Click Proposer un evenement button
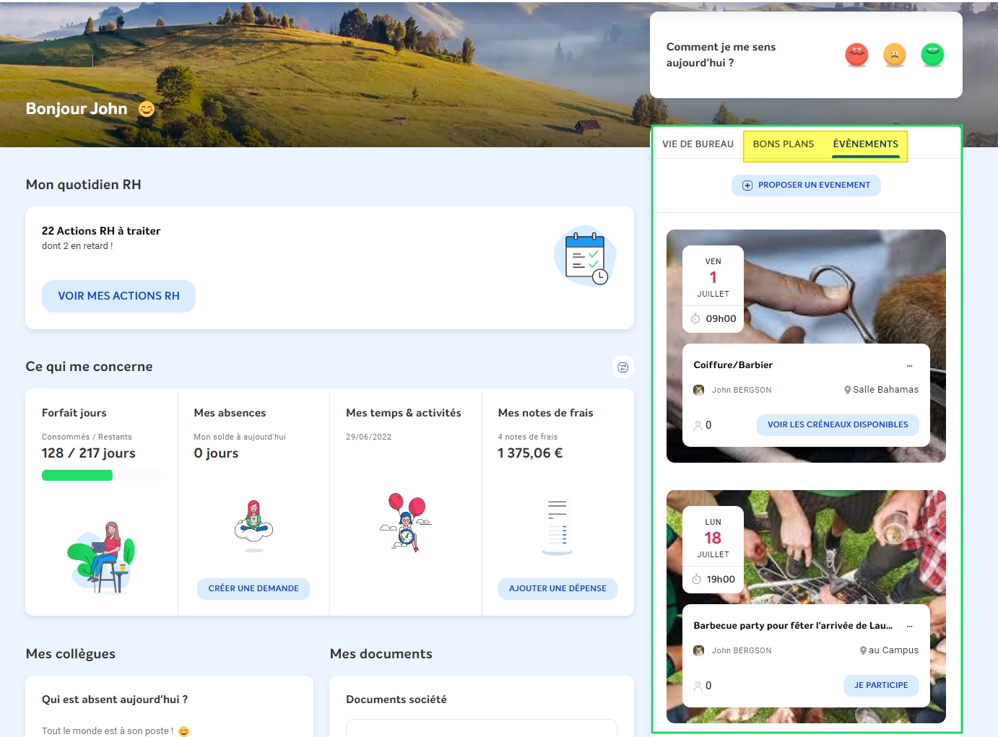Viewport: 998px width, 737px height. click(806, 186)
